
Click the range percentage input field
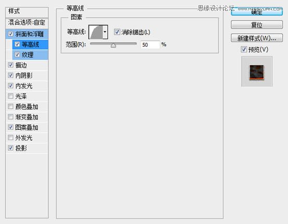tap(150, 45)
